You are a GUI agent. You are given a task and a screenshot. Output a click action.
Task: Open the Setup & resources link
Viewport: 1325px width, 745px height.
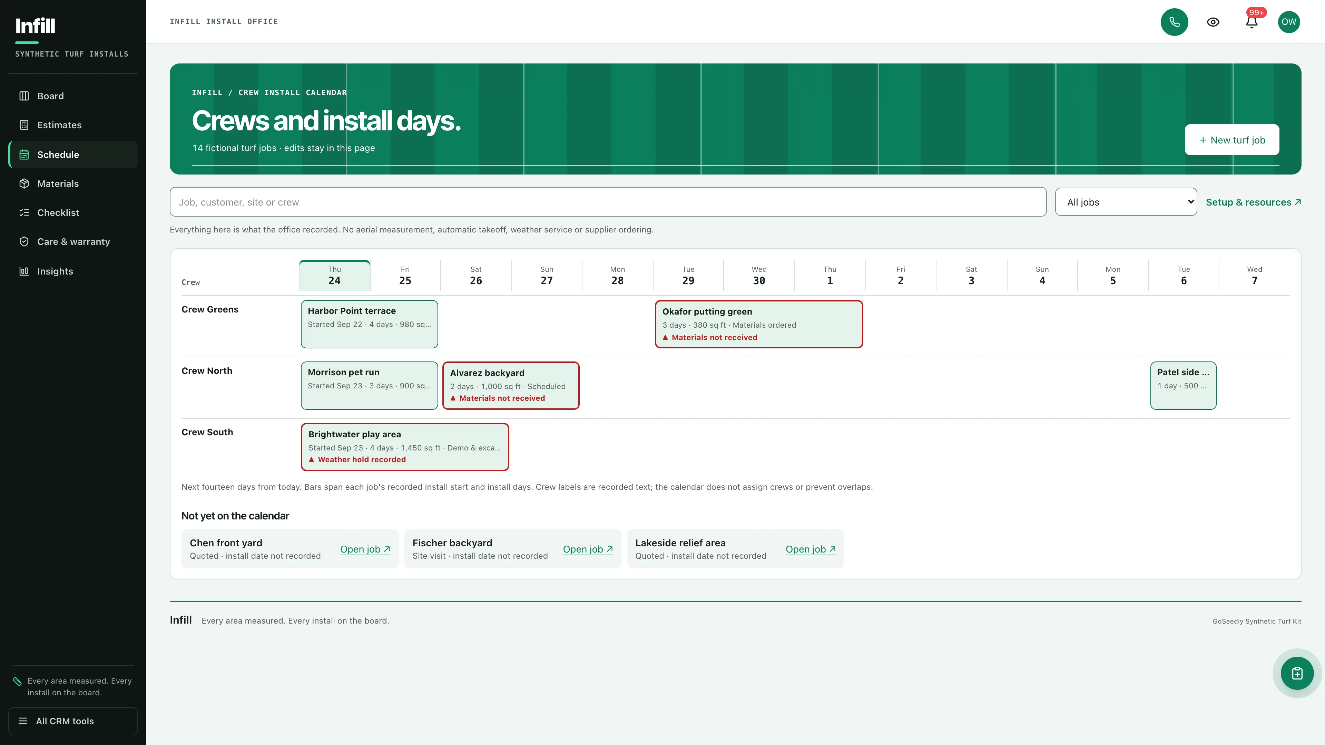pos(1254,202)
